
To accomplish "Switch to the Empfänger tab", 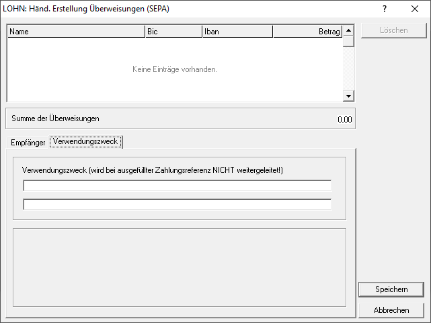I will click(28, 143).
